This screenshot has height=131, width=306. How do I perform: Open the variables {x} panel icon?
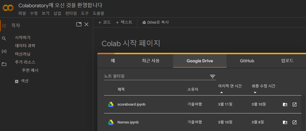[x=4, y=51]
